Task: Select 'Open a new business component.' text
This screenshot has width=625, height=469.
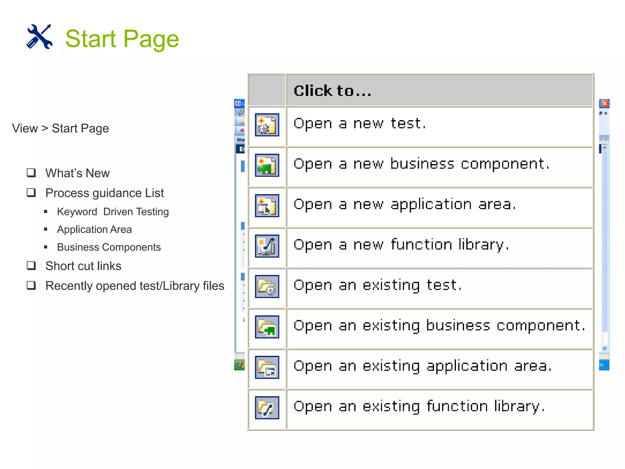Action: tap(421, 164)
